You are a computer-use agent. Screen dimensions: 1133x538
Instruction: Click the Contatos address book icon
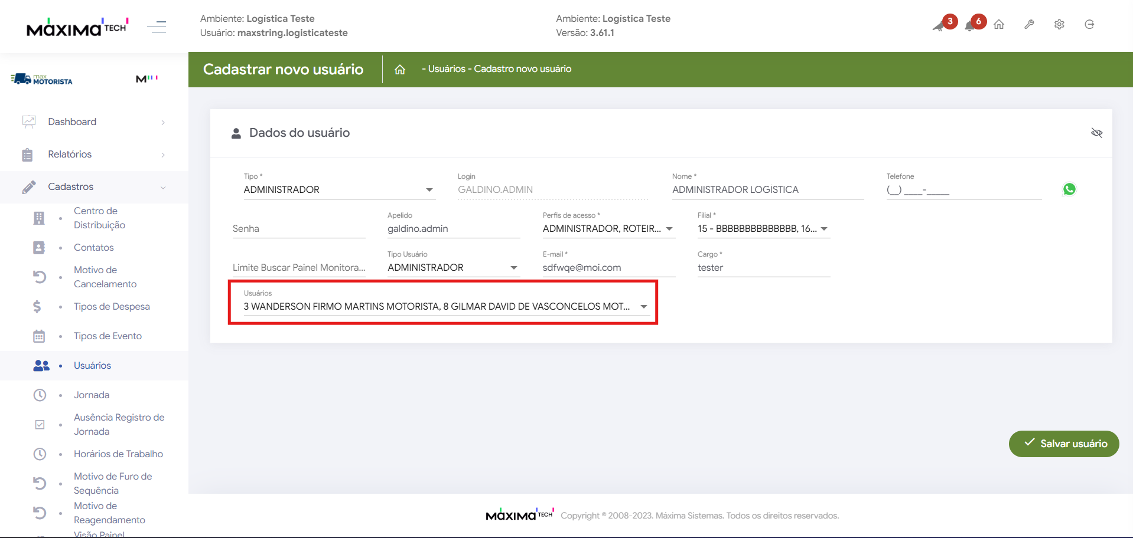[39, 248]
